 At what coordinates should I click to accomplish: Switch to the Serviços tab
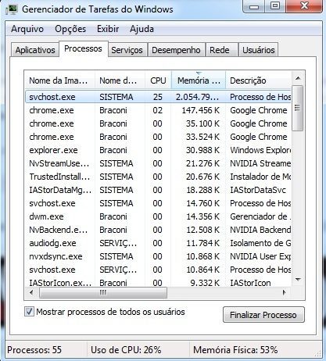click(127, 50)
